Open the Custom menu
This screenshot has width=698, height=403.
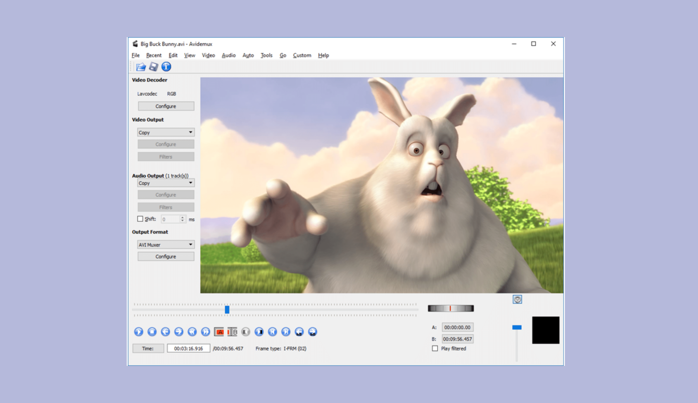point(302,55)
